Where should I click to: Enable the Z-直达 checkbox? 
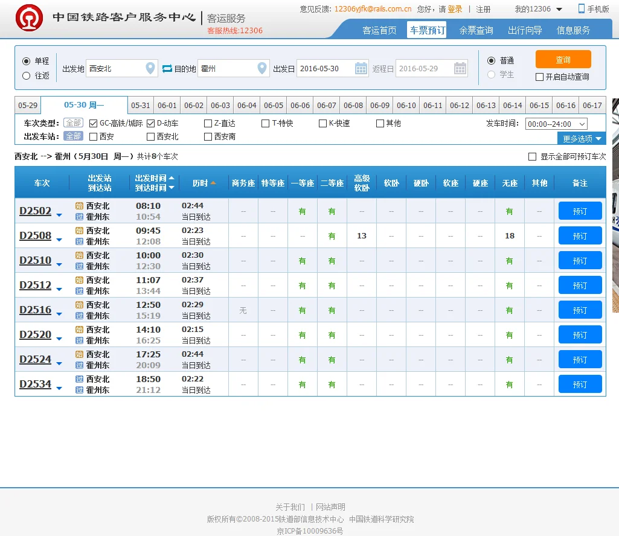tap(208, 123)
